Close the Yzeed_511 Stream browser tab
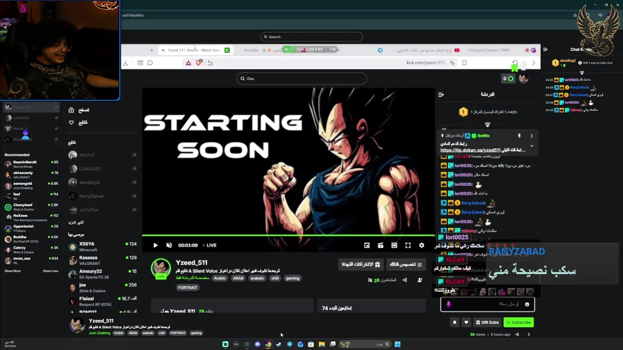Image resolution: width=623 pixels, height=350 pixels. (x=163, y=50)
